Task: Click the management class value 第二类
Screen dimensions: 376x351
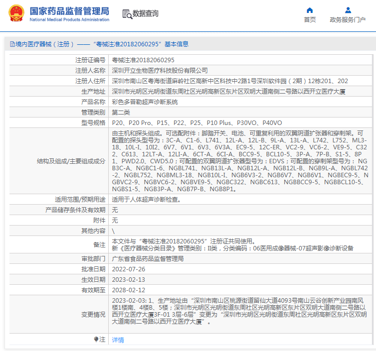Action: tap(121, 113)
